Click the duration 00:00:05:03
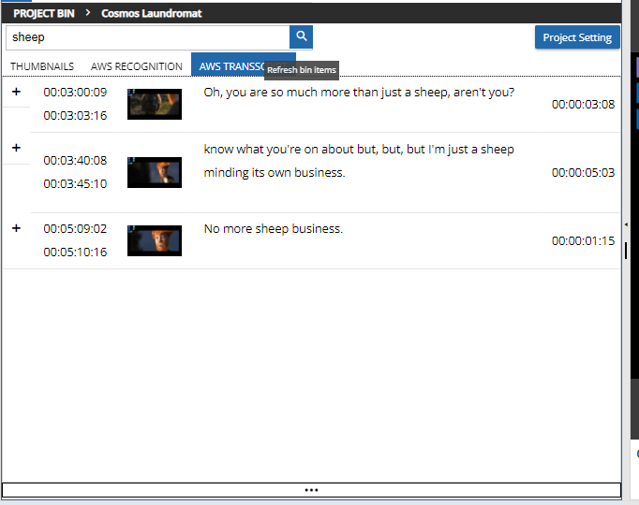Viewport: 639px width, 505px height. pyautogui.click(x=583, y=173)
